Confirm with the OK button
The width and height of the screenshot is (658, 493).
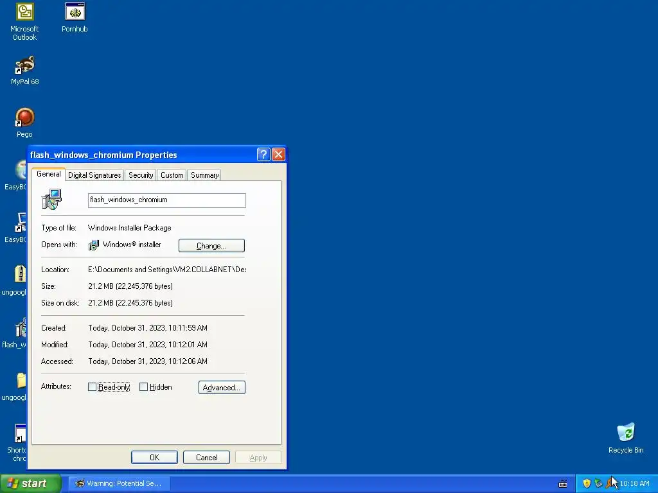tap(154, 457)
